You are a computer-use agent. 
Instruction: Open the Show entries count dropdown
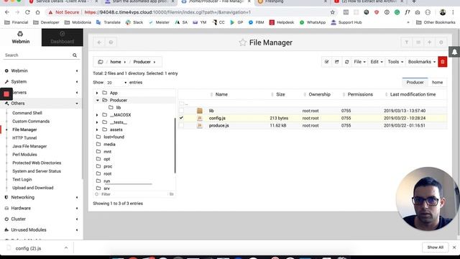click(x=116, y=83)
